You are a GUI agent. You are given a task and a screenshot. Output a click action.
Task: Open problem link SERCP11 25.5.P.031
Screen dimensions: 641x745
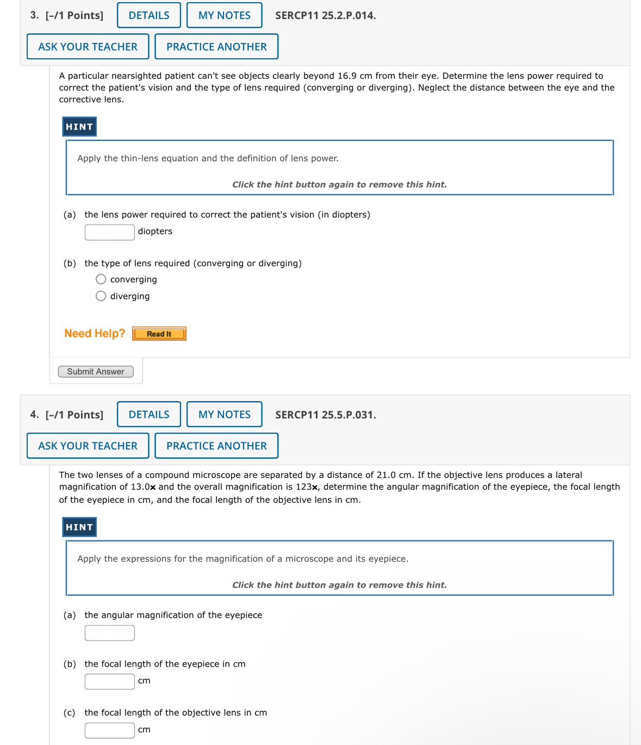coord(325,415)
